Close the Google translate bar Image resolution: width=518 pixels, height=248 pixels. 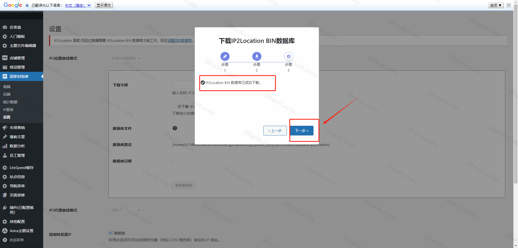(x=509, y=5)
